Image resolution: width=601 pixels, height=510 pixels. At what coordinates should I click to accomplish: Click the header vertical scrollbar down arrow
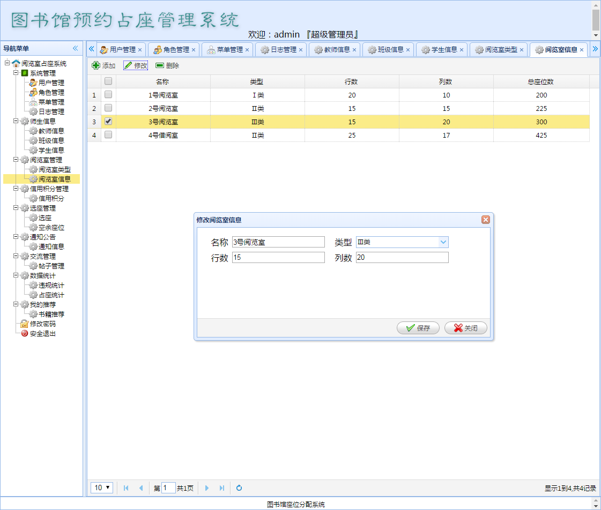click(x=596, y=35)
